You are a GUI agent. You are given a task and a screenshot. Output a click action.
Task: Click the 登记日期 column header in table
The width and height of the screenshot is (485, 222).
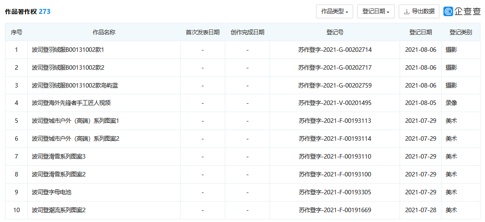tap(421, 32)
